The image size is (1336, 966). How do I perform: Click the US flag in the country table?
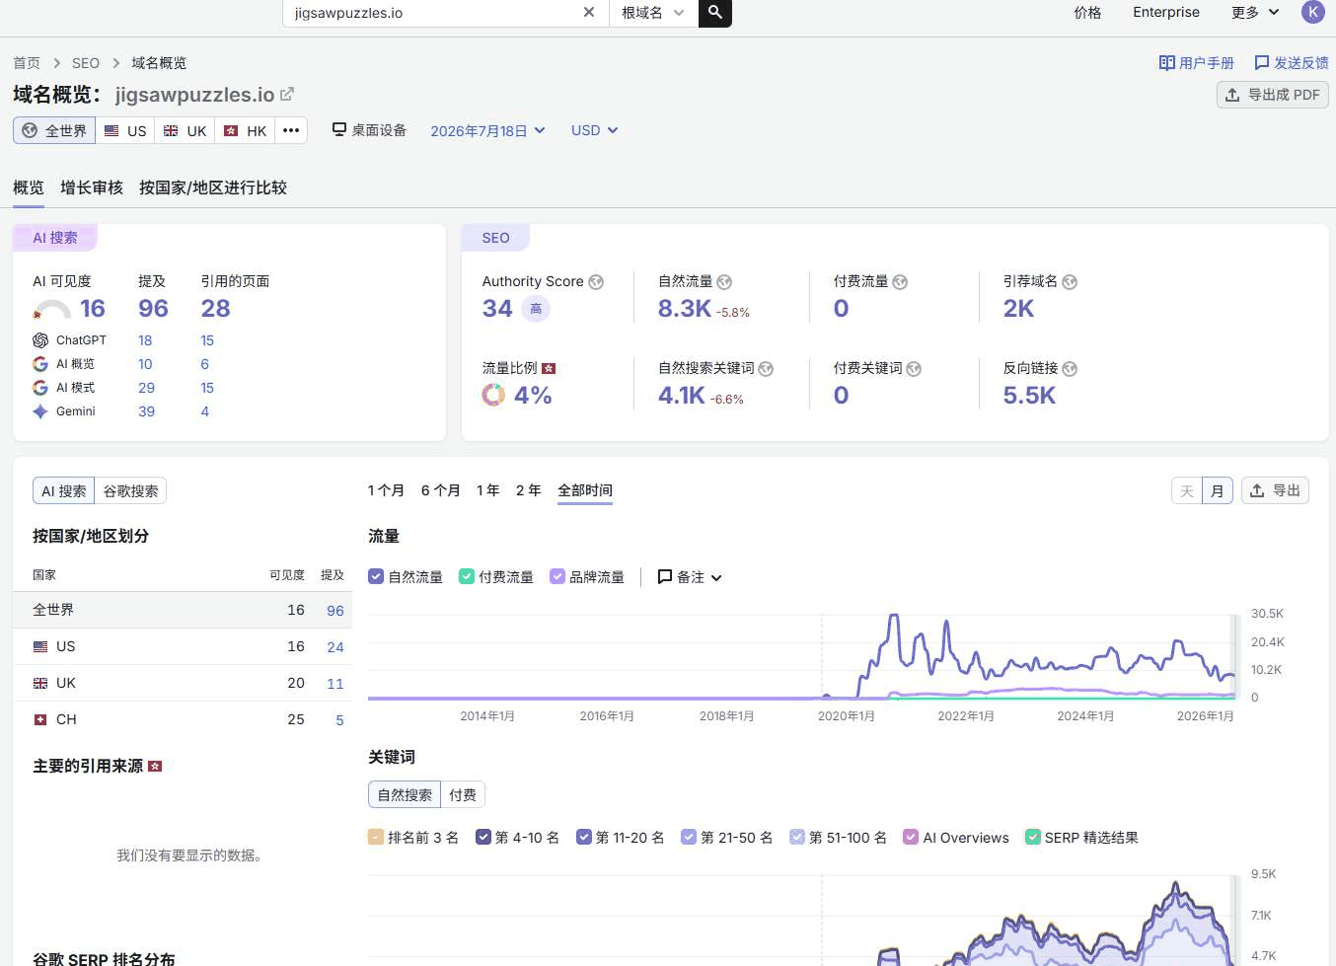[40, 647]
